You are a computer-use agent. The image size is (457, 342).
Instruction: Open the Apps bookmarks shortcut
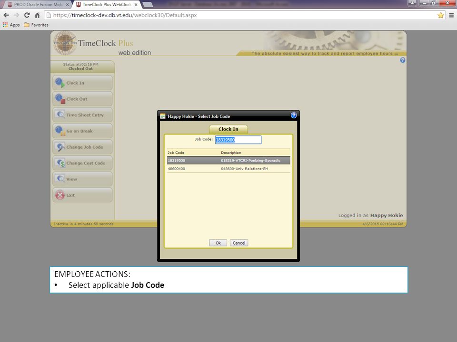pos(11,25)
